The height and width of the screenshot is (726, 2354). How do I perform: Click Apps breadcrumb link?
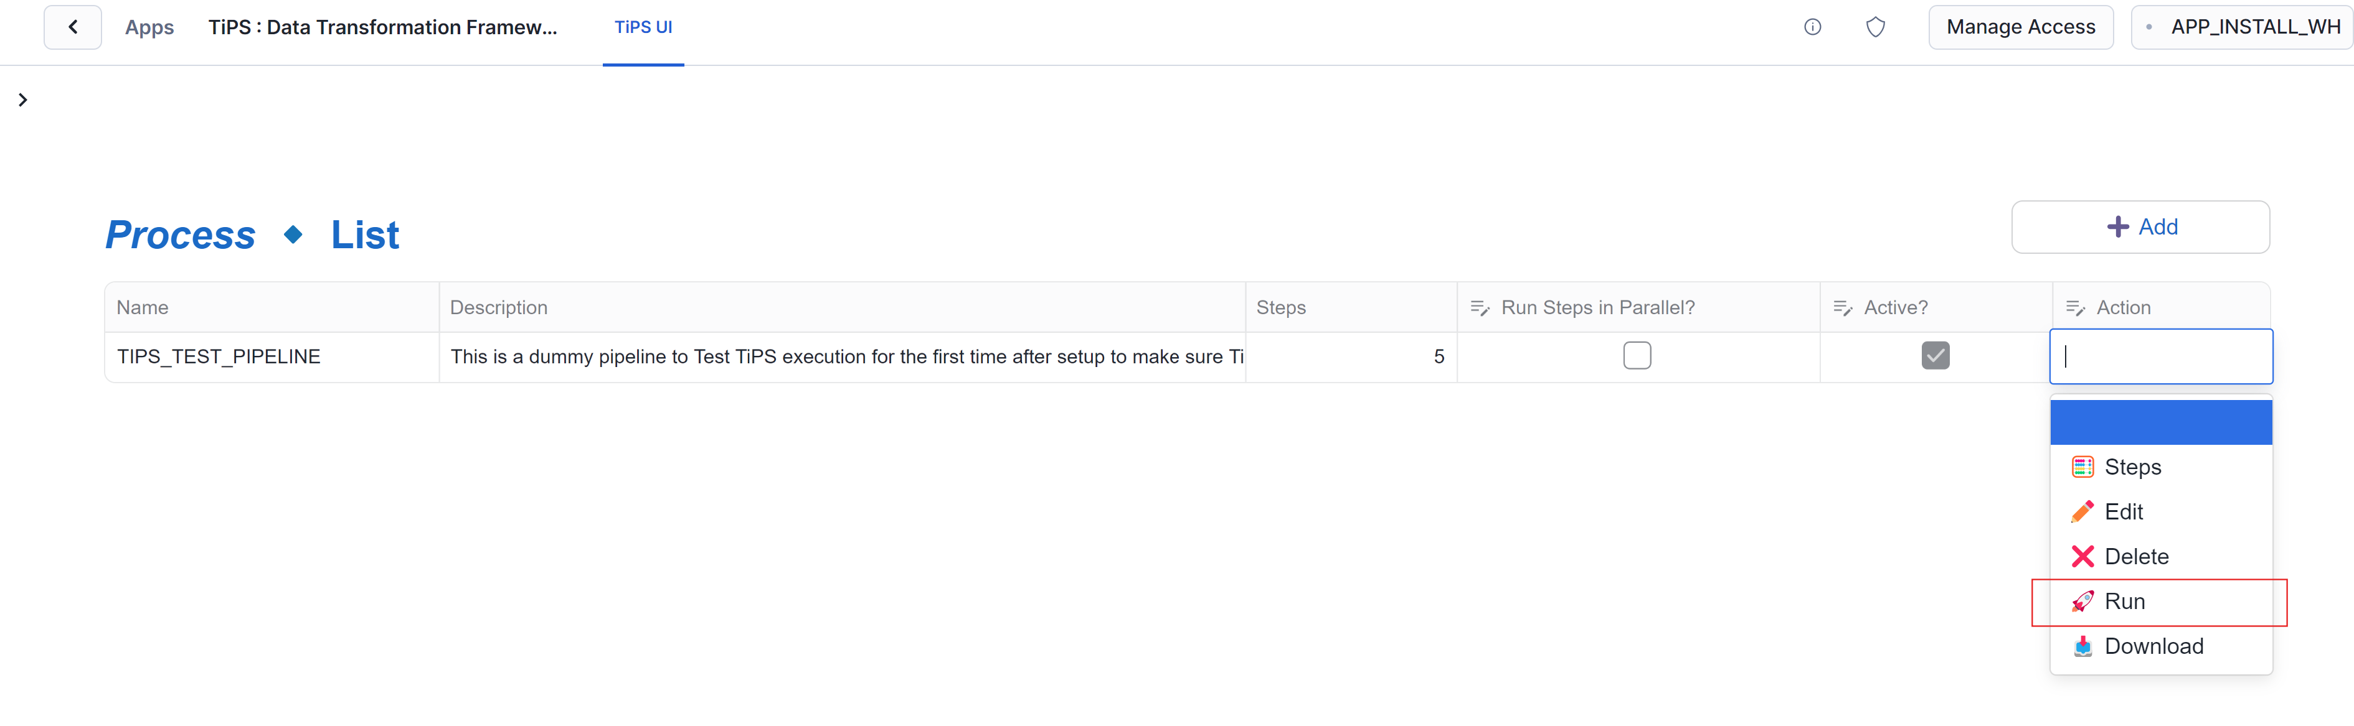[x=149, y=26]
